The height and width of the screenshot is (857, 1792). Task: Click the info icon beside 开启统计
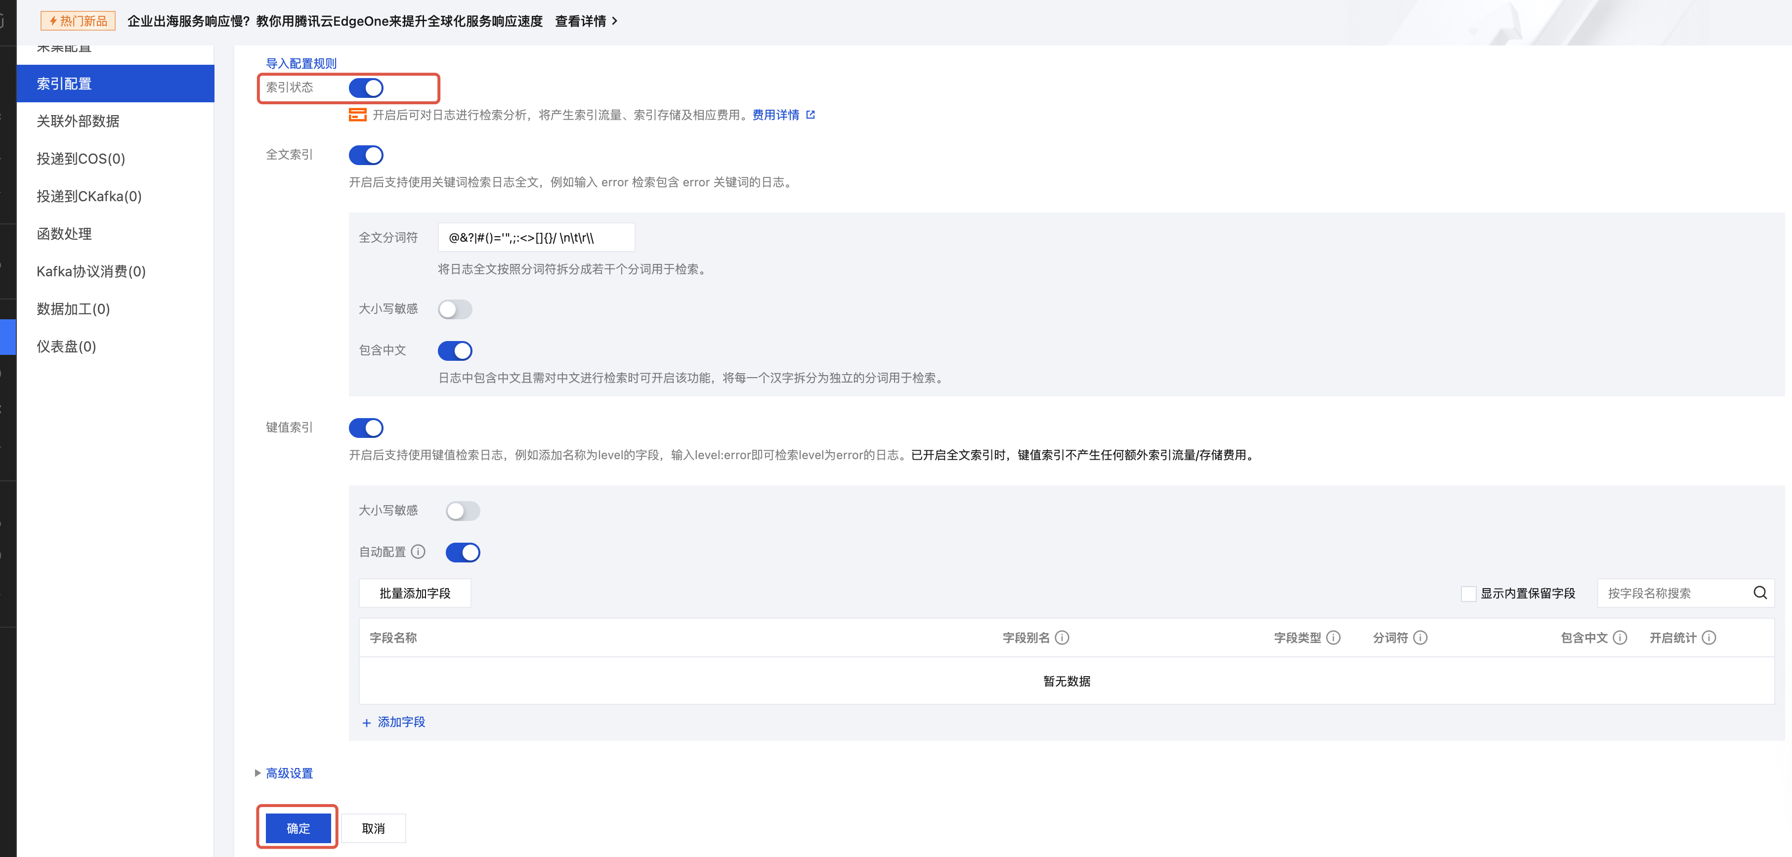pyautogui.click(x=1708, y=637)
